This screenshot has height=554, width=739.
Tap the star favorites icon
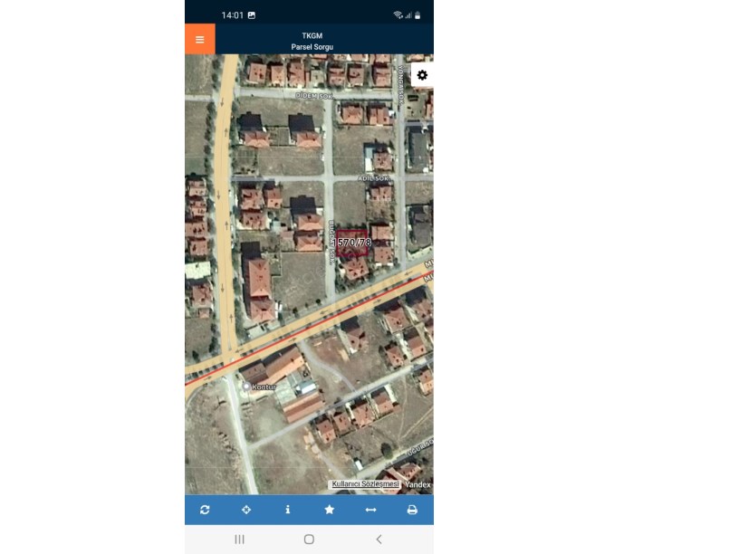click(x=330, y=510)
